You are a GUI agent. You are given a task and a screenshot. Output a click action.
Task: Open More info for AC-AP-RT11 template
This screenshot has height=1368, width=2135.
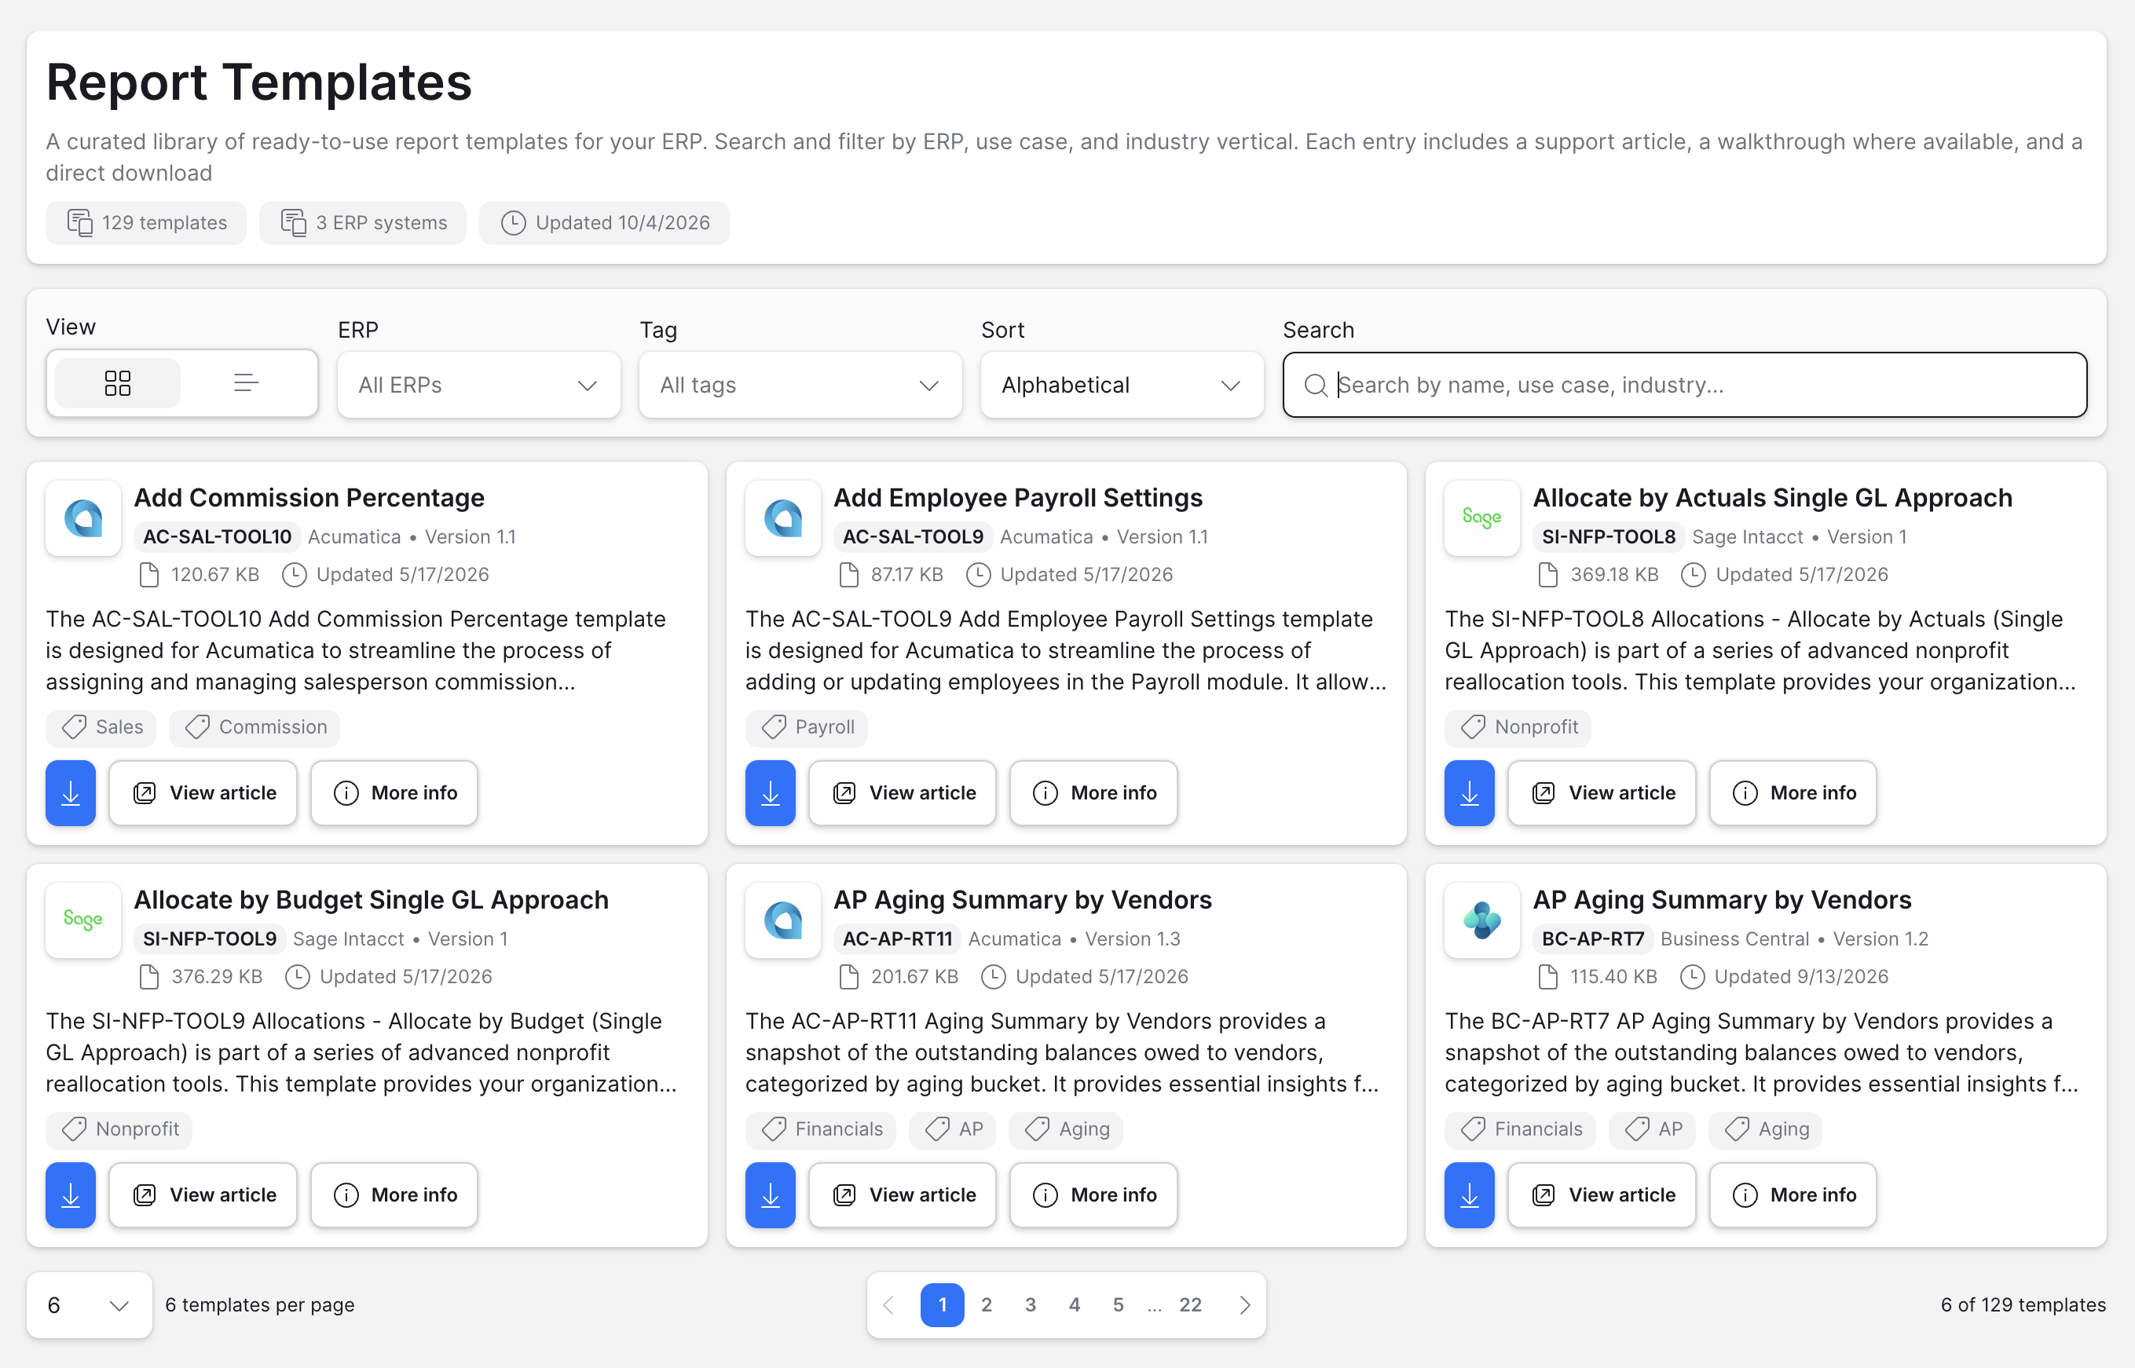1093,1194
